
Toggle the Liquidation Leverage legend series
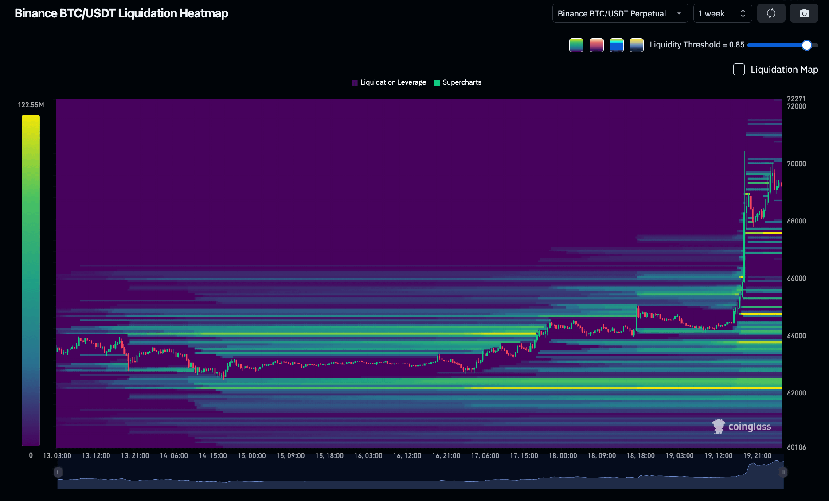(389, 82)
